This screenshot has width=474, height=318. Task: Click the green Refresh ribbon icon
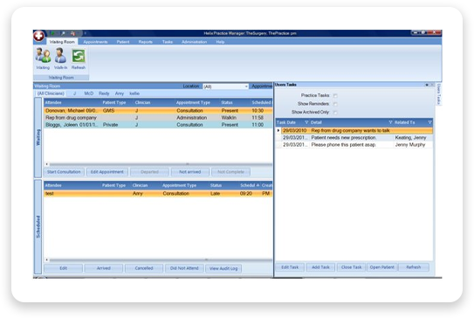79,59
